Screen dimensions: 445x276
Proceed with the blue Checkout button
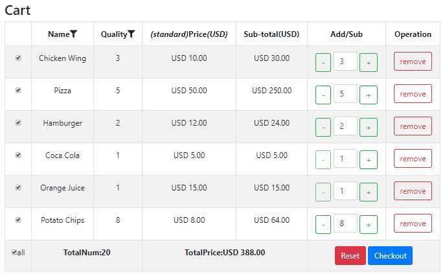click(390, 255)
